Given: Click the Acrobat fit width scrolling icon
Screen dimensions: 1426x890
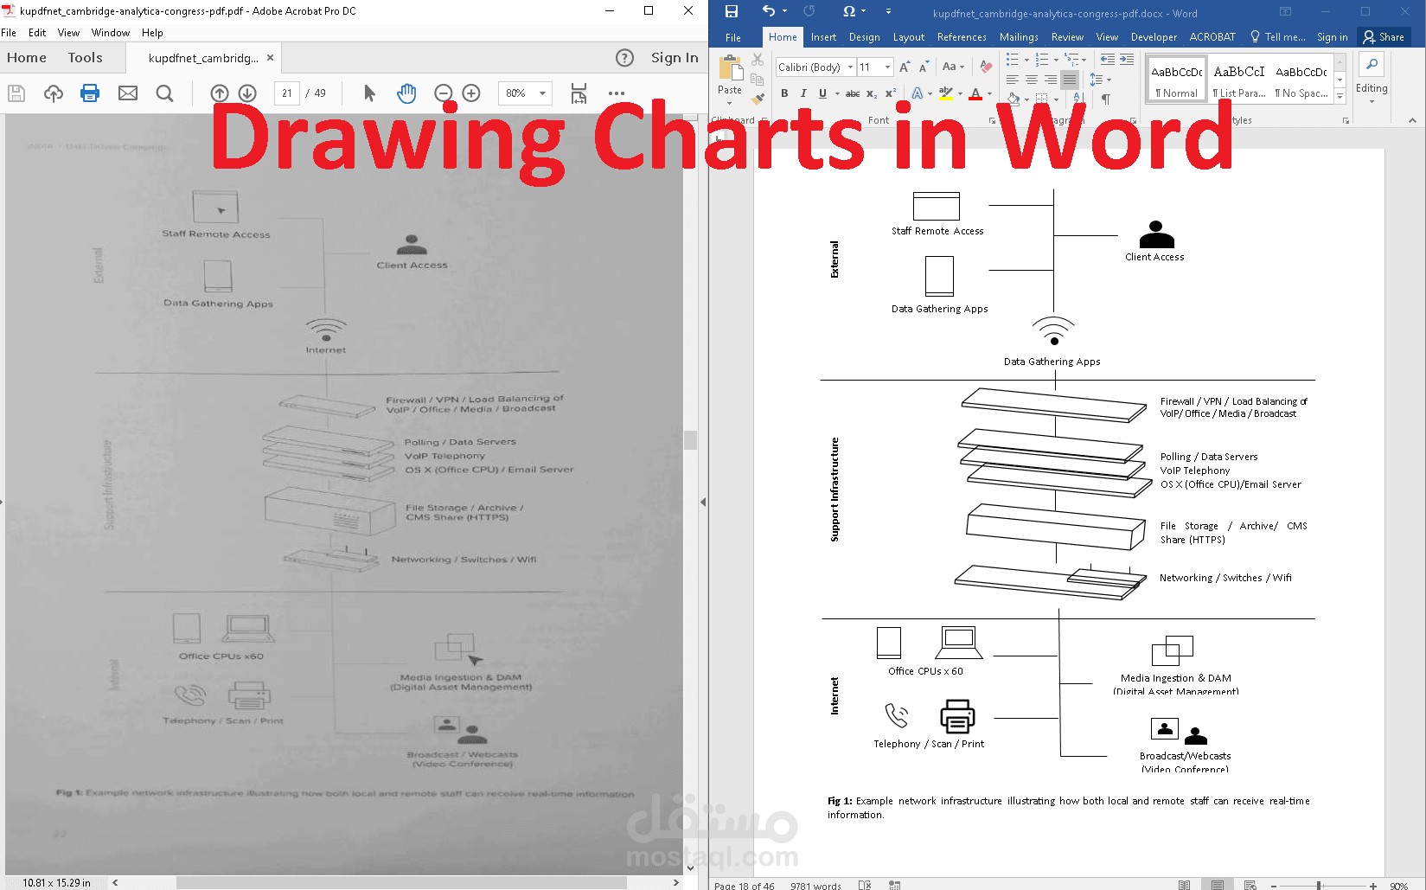Looking at the screenshot, I should 579,93.
